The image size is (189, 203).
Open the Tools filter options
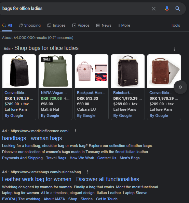click(x=175, y=25)
